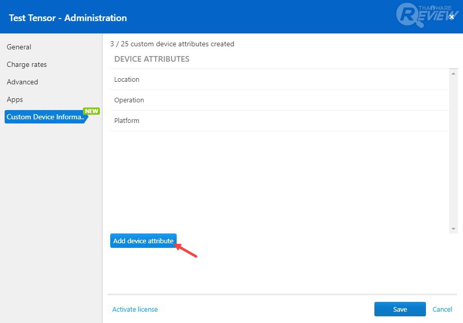
Task: Save the administration settings
Action: [x=400, y=309]
